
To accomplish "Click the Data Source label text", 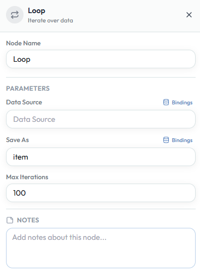I will click(x=24, y=102).
